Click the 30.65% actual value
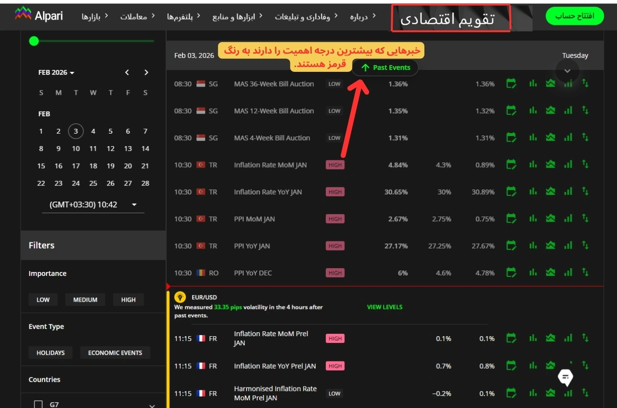Viewport: 617px width, 408px height. click(396, 192)
